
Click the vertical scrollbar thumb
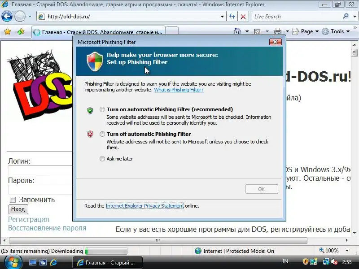click(355, 53)
